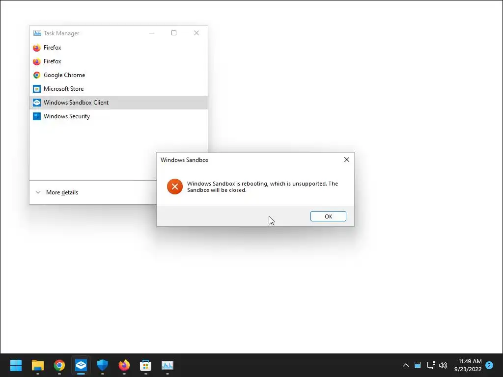
Task: Open Google Chrome from the taskbar
Action: coord(59,365)
